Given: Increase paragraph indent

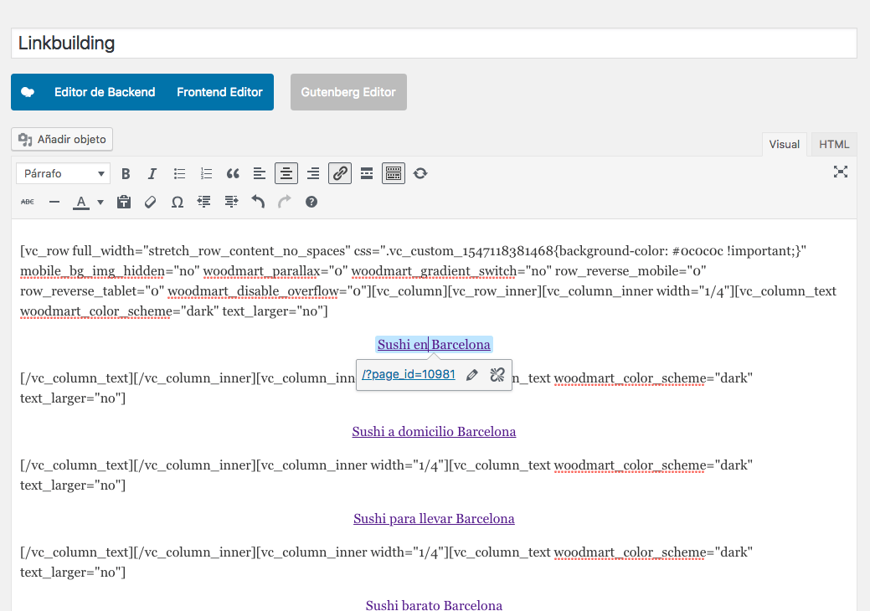Looking at the screenshot, I should [231, 202].
